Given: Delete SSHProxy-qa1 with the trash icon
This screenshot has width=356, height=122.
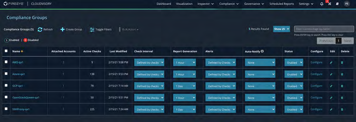Looking at the screenshot, I should point(342,109).
